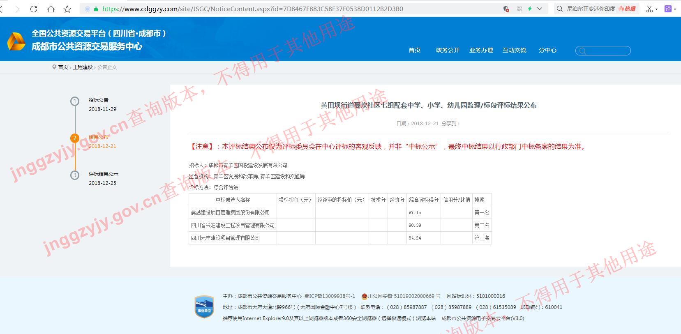Go to browser home page icon
Viewport: 681px width, 334px height.
51,9
